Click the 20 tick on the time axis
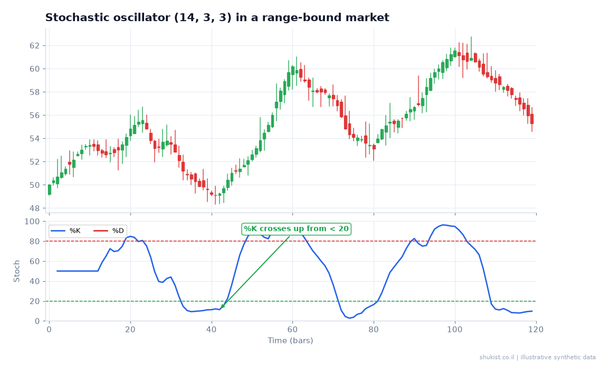Image resolution: width=609 pixels, height=374 pixels. (x=130, y=330)
